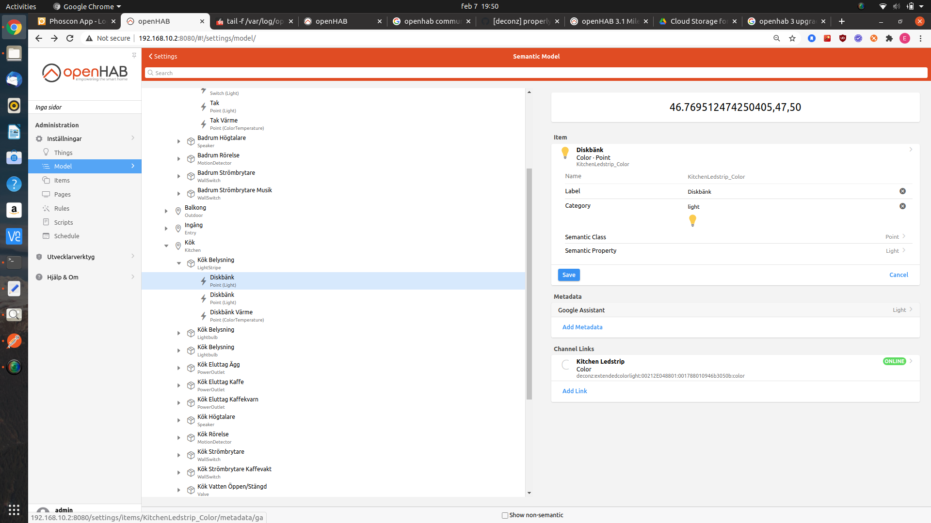Clear the Category field with X icon
This screenshot has height=523, width=931.
pos(902,206)
